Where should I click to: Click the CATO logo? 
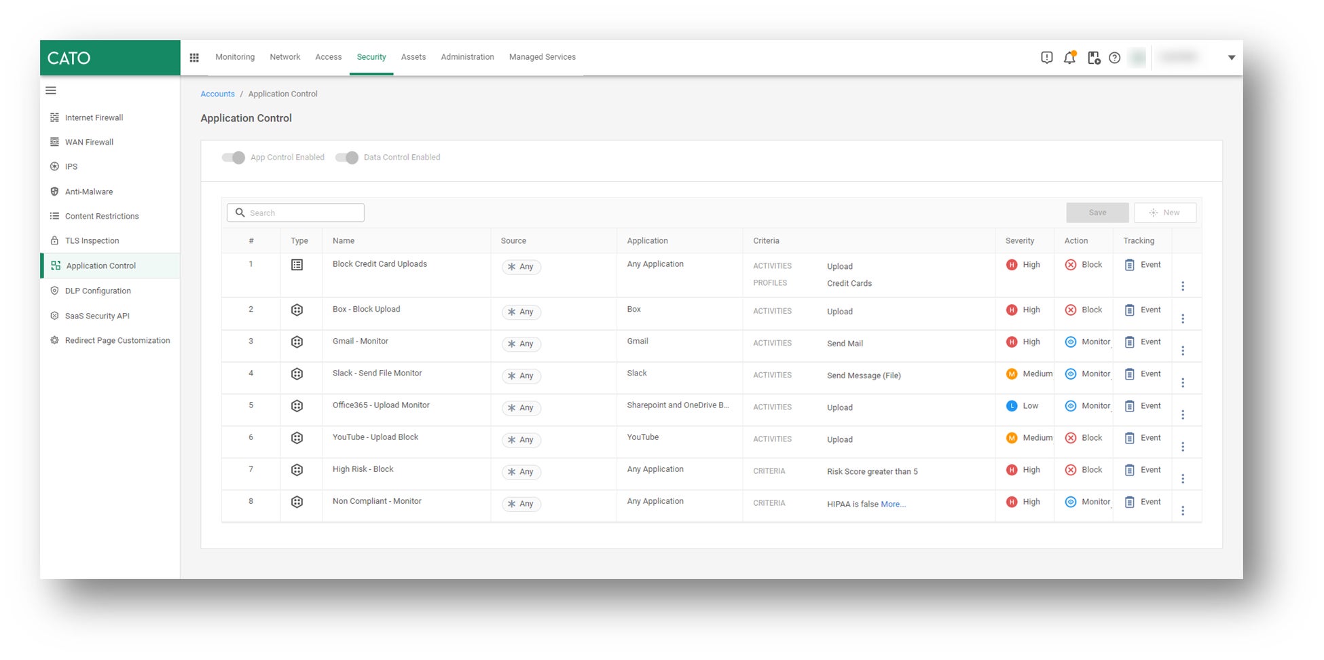[69, 58]
